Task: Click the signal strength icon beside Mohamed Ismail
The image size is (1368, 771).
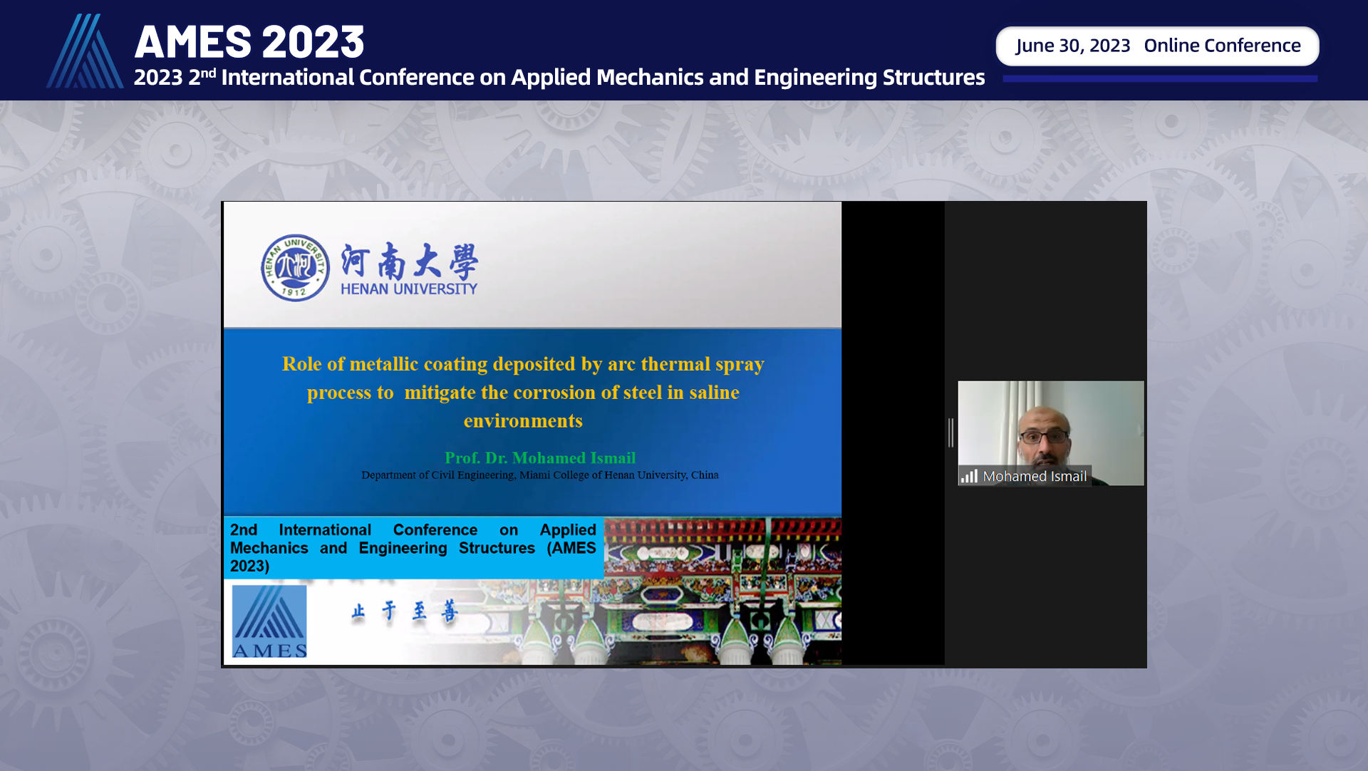Action: coord(969,476)
